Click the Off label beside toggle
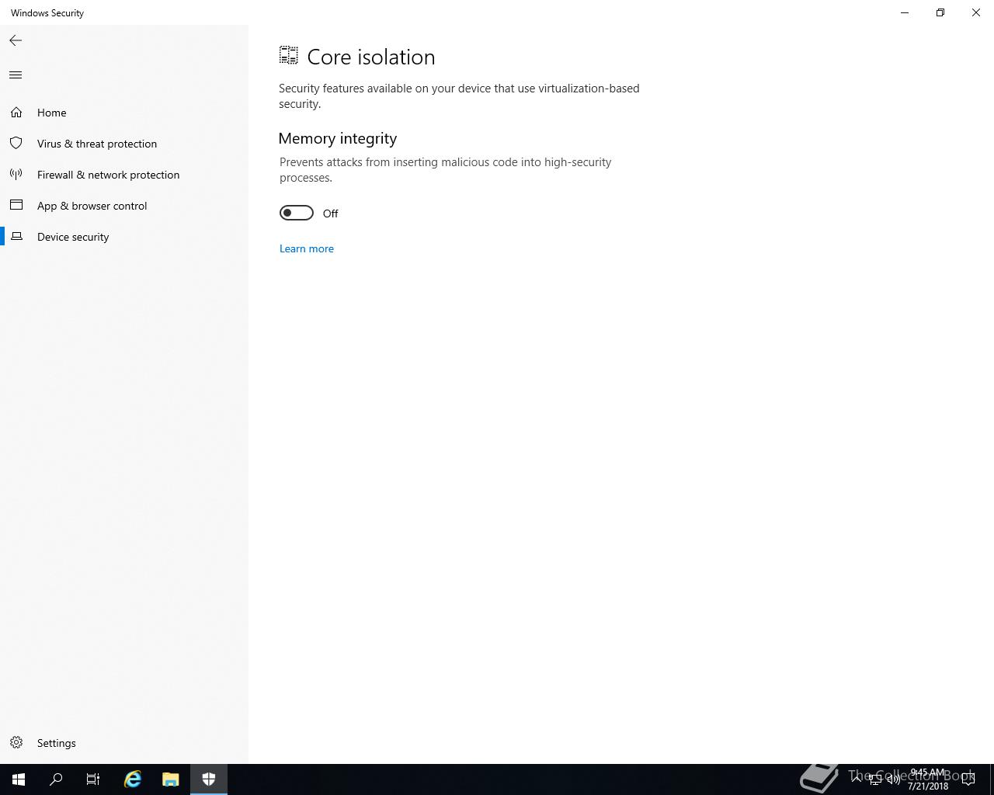This screenshot has height=795, width=994. [331, 214]
